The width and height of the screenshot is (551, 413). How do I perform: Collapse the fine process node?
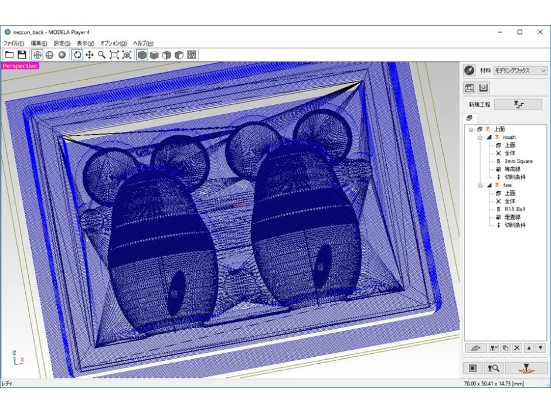[480, 186]
